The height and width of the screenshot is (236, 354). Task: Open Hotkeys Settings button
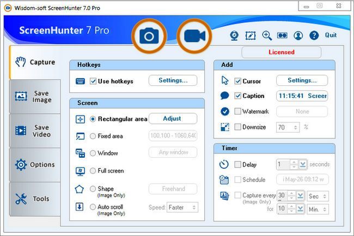(173, 80)
